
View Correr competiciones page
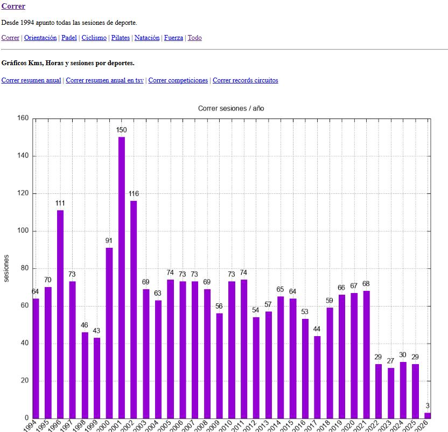click(178, 80)
